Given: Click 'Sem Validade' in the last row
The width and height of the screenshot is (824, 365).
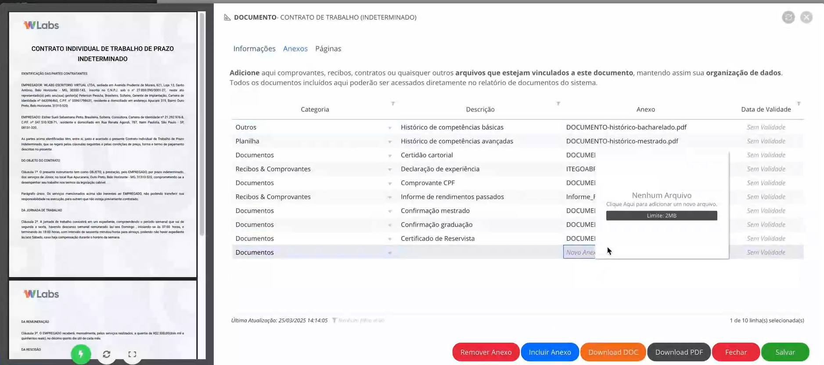Looking at the screenshot, I should (x=766, y=252).
